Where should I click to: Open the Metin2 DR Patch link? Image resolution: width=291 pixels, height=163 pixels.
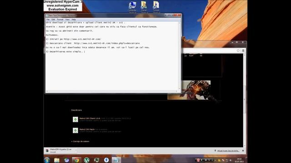click(87, 129)
